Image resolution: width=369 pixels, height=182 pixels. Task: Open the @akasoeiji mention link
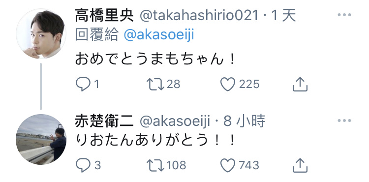[x=159, y=35]
